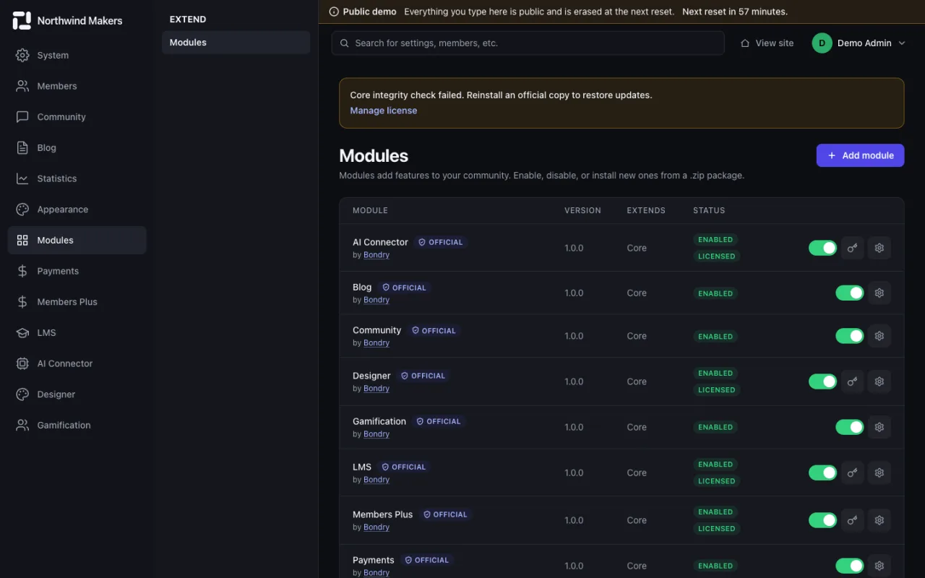Open license key for Members Plus module
Viewport: 925px width, 578px height.
tap(853, 520)
